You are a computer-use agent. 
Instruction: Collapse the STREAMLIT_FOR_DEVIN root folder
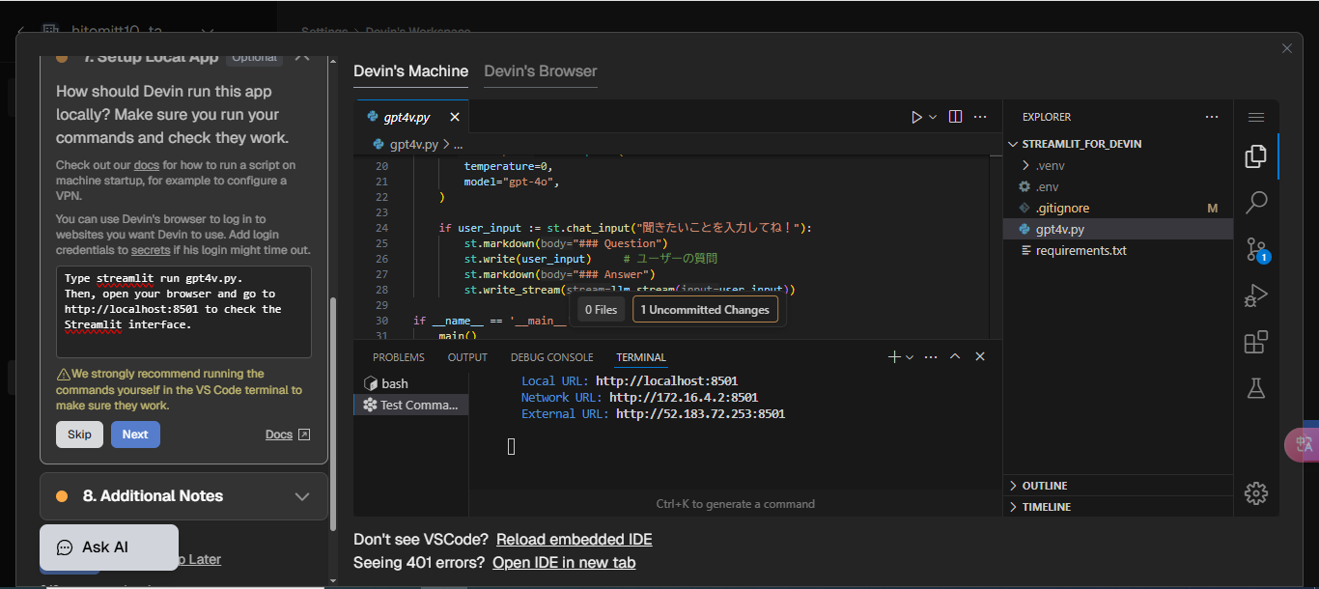[x=1119, y=144]
